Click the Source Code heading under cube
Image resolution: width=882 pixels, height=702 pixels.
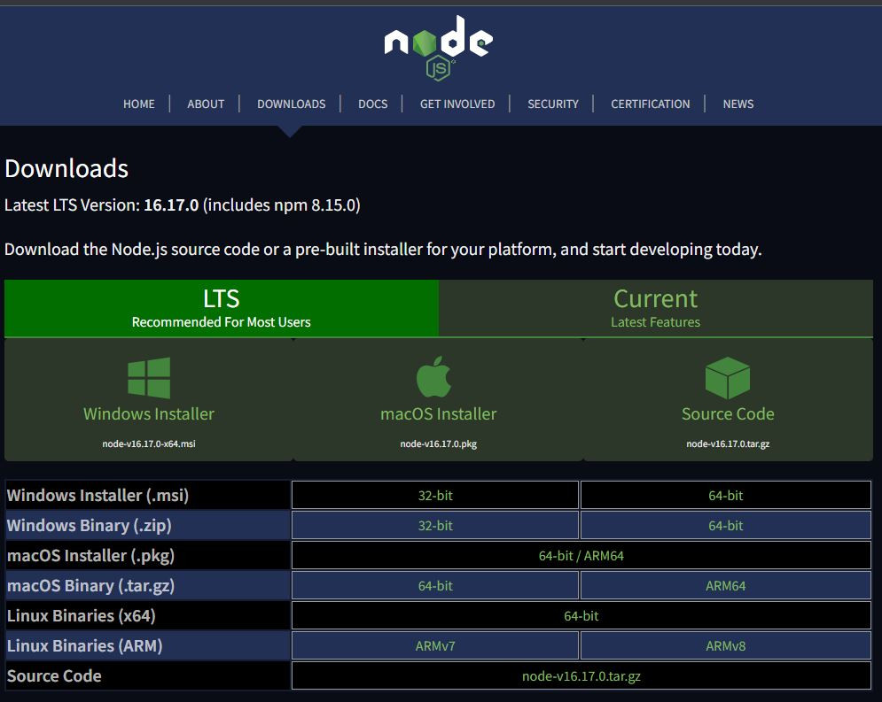[728, 414]
